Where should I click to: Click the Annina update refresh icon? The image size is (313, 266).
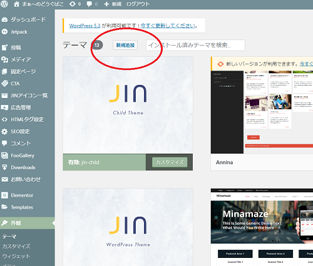pyautogui.click(x=220, y=64)
